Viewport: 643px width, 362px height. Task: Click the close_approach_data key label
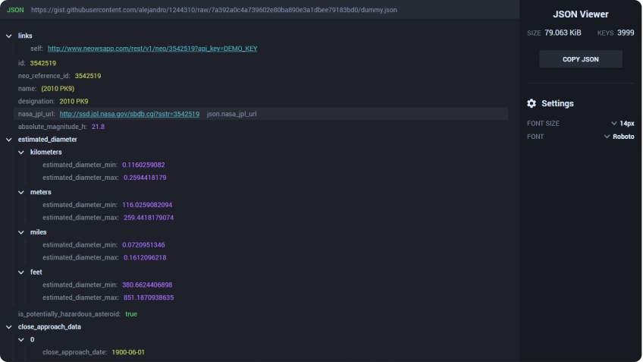coord(49,327)
